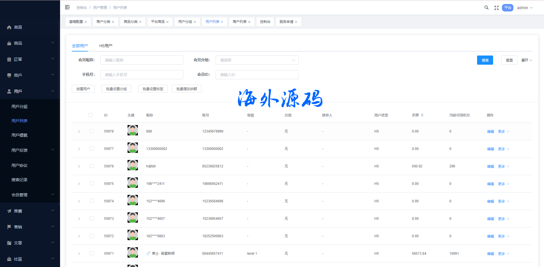Open the 用户标签 sidebar menu item

[x=19, y=135]
